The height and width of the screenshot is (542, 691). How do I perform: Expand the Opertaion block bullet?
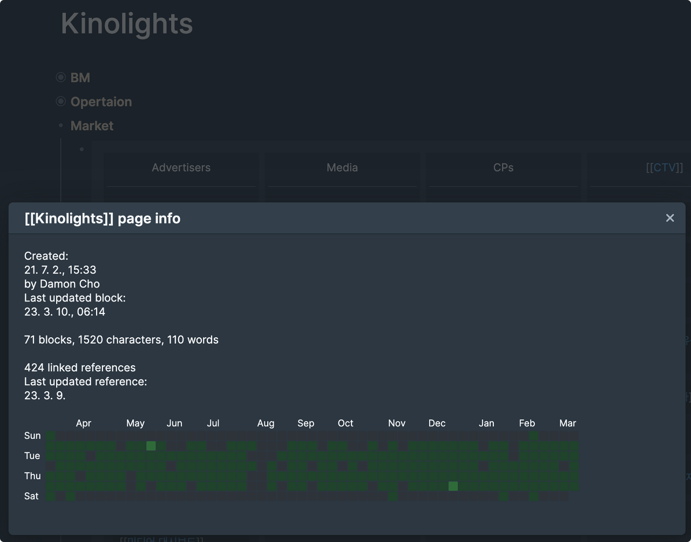click(x=61, y=101)
